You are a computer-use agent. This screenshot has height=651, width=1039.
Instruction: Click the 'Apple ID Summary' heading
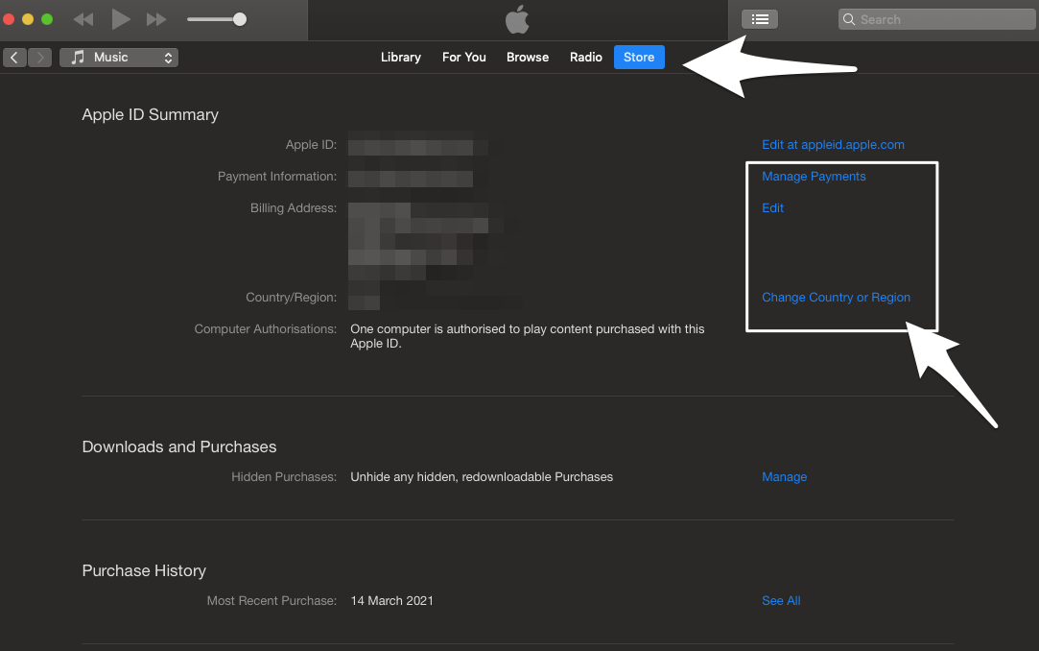point(151,114)
